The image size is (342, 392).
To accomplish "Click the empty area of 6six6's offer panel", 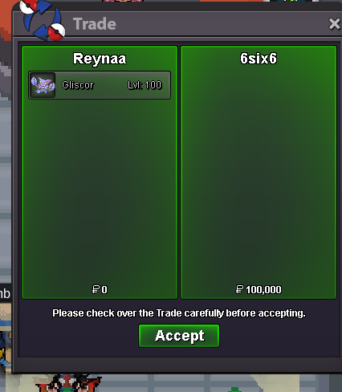I will point(259,174).
